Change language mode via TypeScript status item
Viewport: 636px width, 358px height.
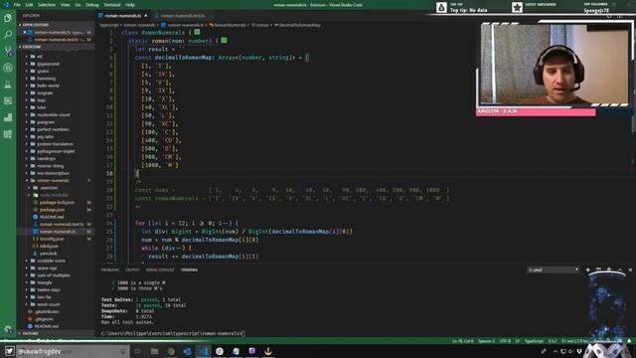pos(534,341)
